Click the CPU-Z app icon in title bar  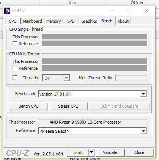[x=7, y=11]
